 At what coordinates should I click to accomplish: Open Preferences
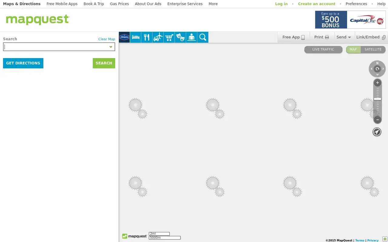(x=356, y=4)
